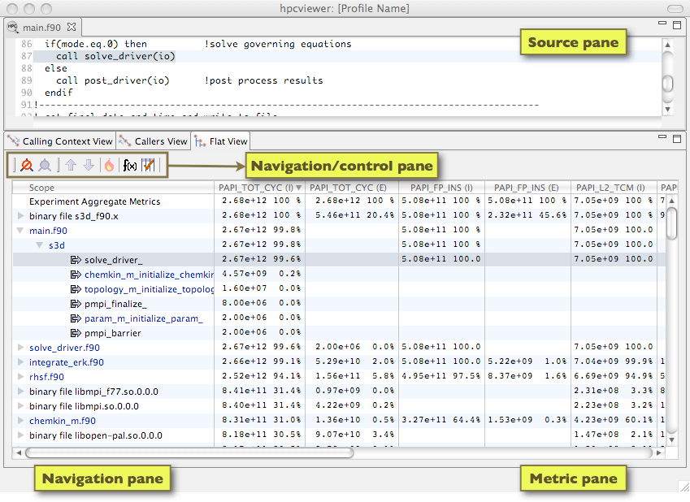Open the main.f90 link in the Scope tree
Screen dimensions: 690x502
coord(48,231)
